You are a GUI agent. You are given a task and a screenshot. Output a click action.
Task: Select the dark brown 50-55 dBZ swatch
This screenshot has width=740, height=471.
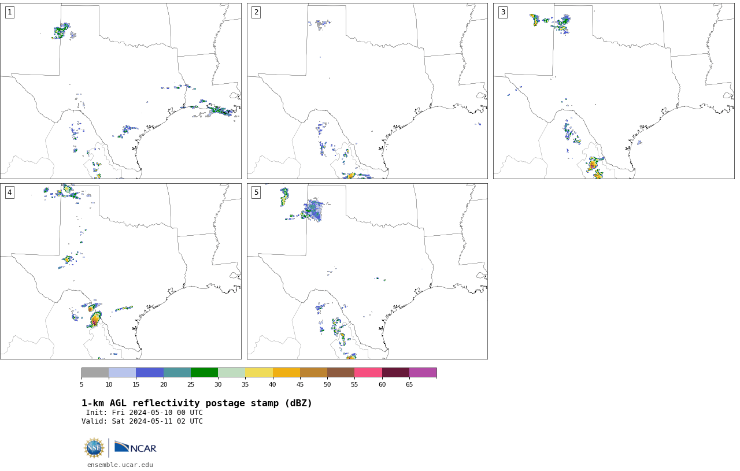tap(341, 372)
